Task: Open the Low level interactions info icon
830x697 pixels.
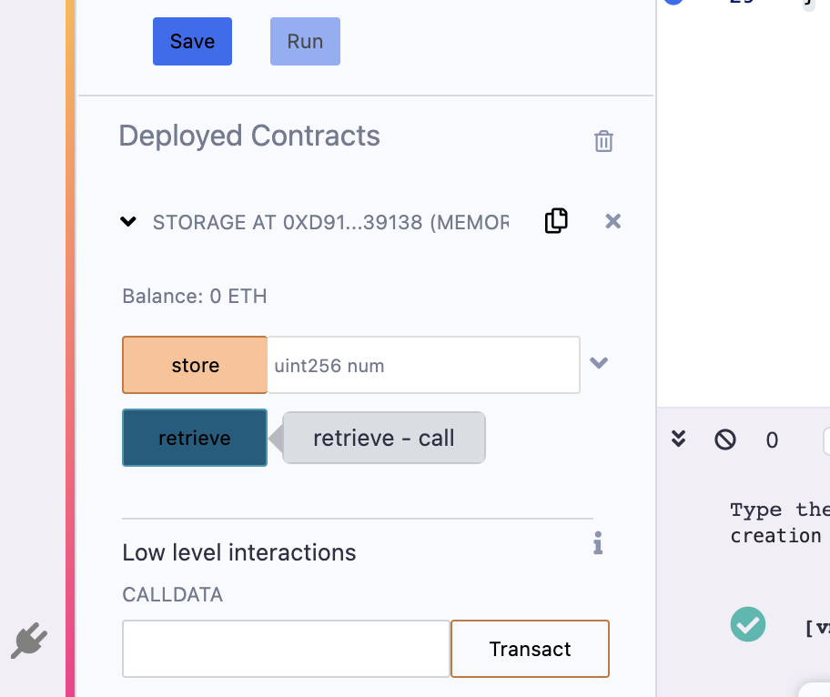Action: [598, 543]
